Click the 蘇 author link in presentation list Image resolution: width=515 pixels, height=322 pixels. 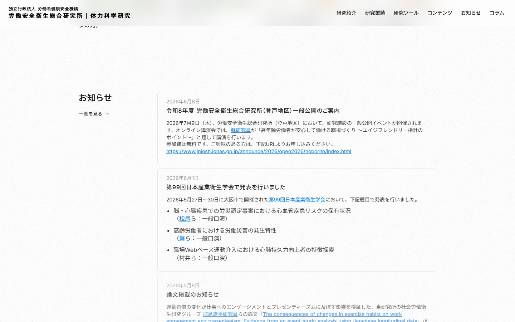pos(182,238)
